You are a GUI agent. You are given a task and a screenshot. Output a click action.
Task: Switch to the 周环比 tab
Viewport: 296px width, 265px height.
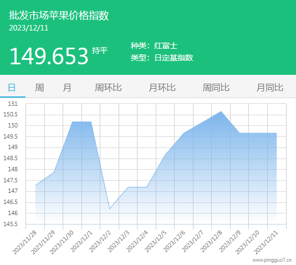[108, 88]
